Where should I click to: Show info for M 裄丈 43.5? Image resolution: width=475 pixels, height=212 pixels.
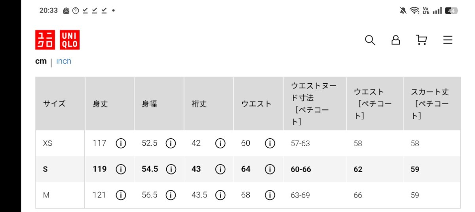tap(220, 195)
